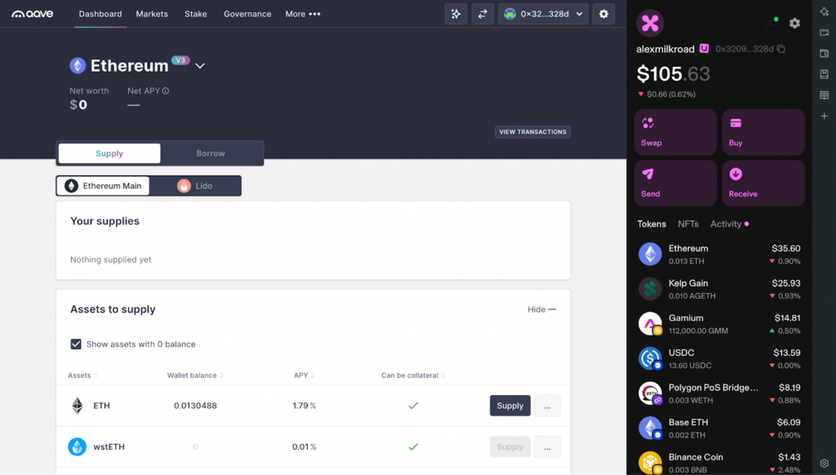
Task: Select the Lido market toggle
Action: 196,186
